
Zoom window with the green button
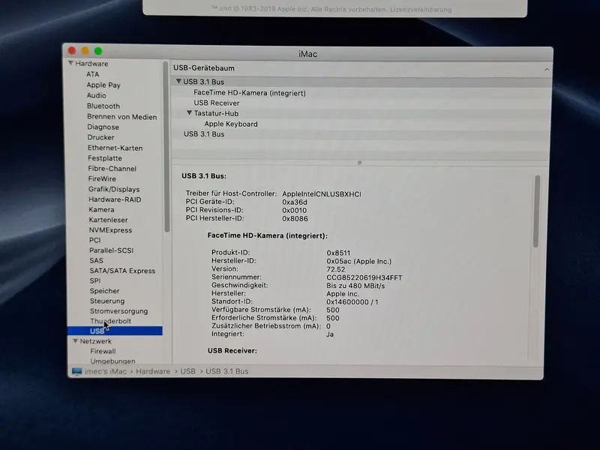click(x=98, y=51)
